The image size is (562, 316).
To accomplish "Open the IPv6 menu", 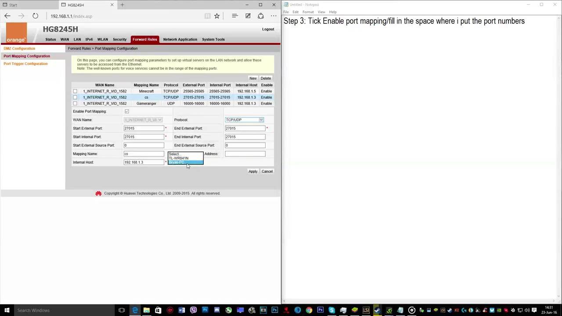I will pyautogui.click(x=89, y=39).
